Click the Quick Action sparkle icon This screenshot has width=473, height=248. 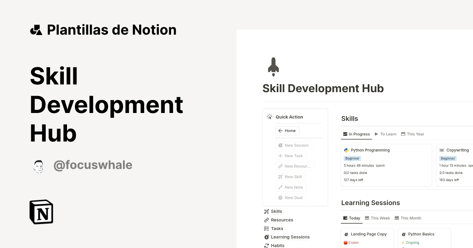[x=269, y=117]
